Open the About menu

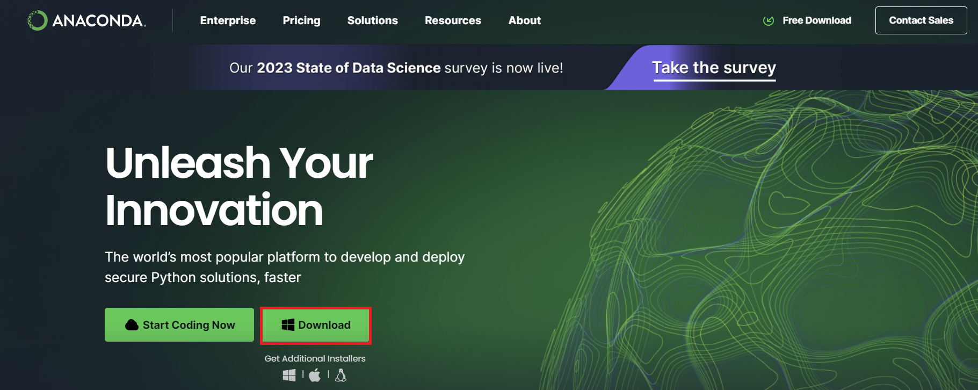[x=524, y=20]
